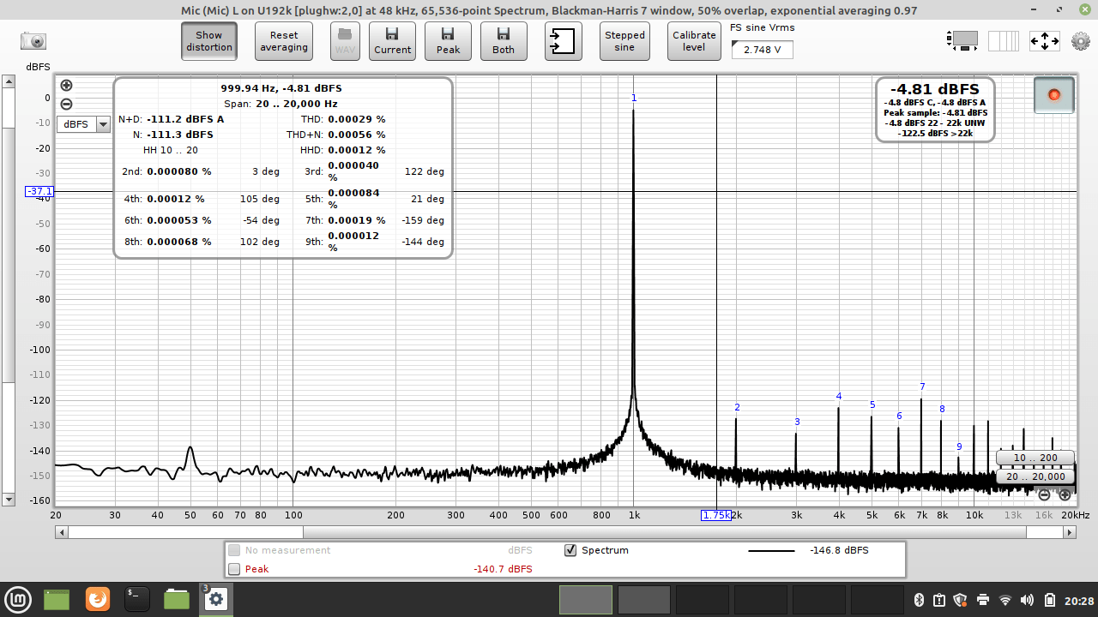Open the Linux Mint start menu
The width and height of the screenshot is (1098, 617).
pos(18,599)
